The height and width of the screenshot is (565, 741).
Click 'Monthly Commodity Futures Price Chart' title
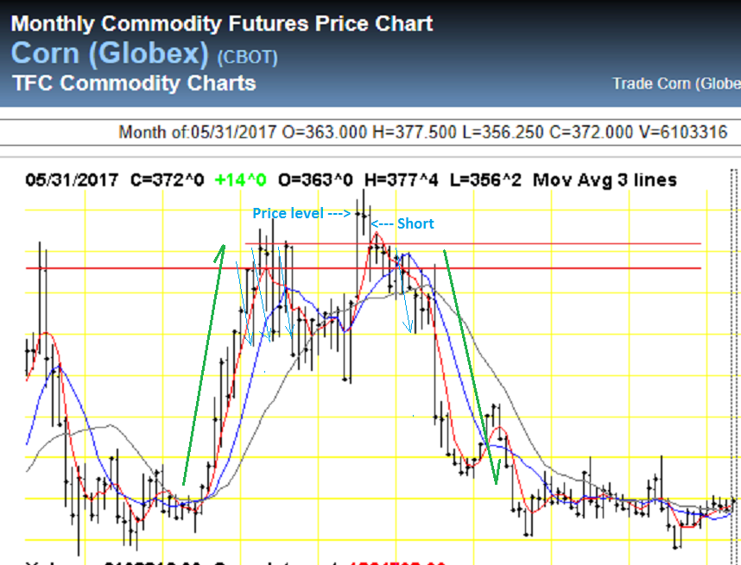(x=222, y=23)
